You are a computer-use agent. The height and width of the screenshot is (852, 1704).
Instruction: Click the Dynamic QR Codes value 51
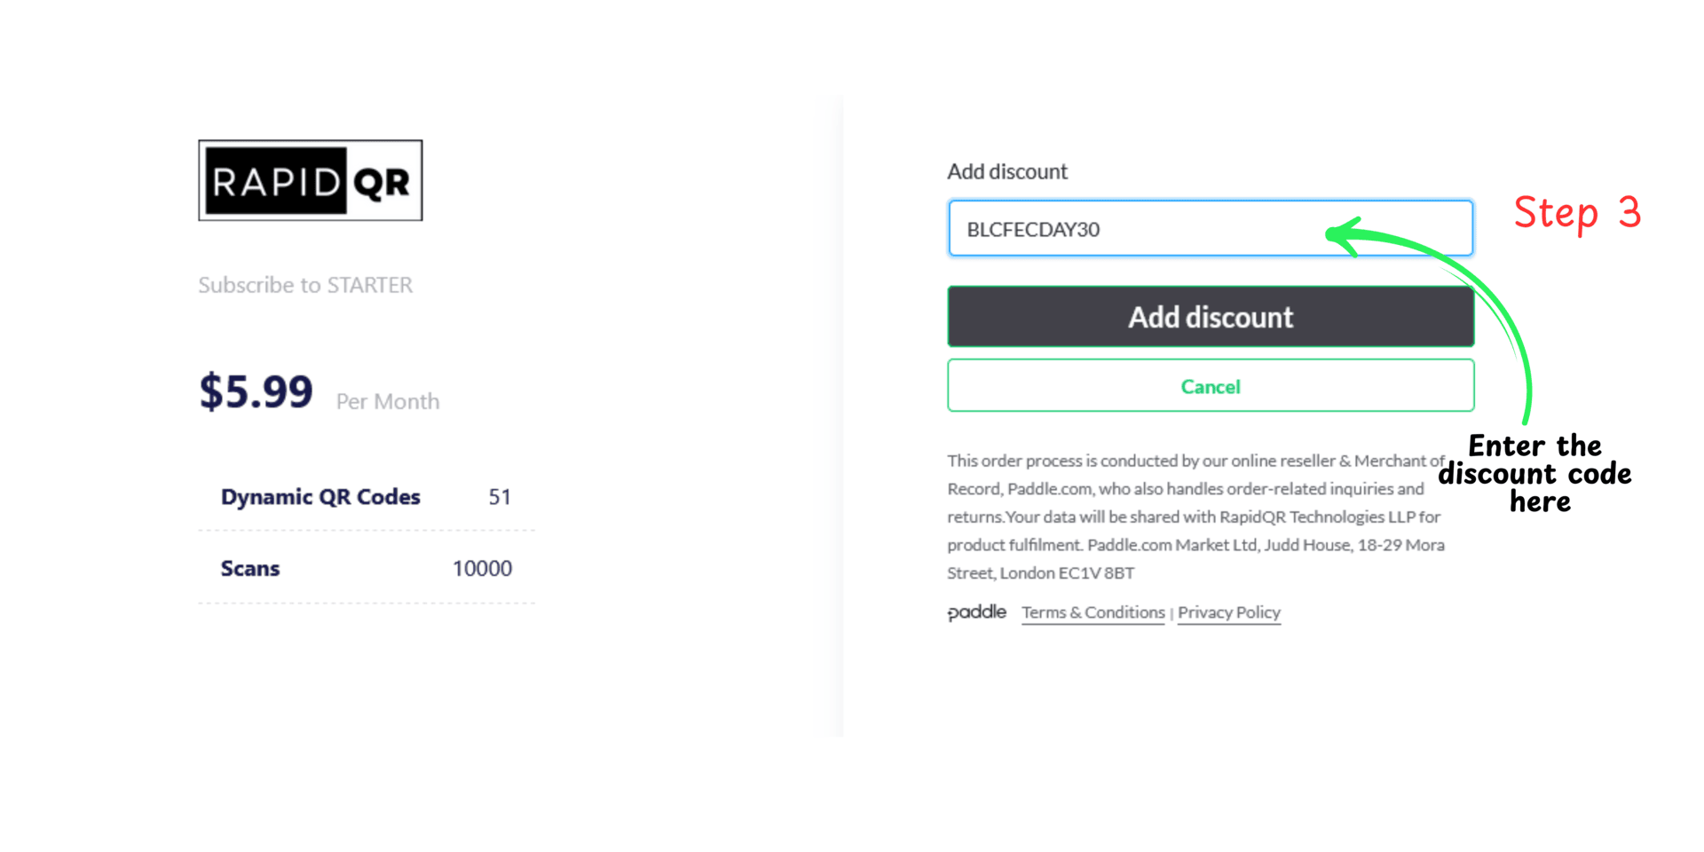(500, 497)
